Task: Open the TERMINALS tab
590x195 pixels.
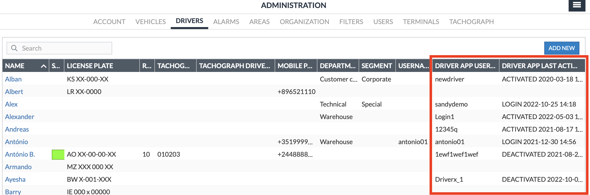Action: click(421, 22)
